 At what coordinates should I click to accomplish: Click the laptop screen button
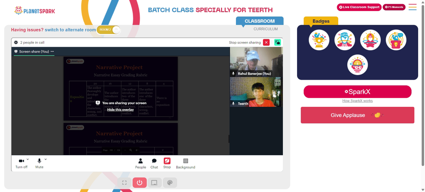tap(155, 183)
